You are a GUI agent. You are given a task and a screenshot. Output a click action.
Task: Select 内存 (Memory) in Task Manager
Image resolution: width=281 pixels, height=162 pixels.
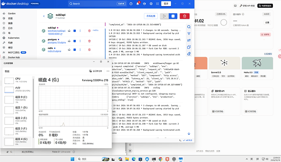[18, 90]
